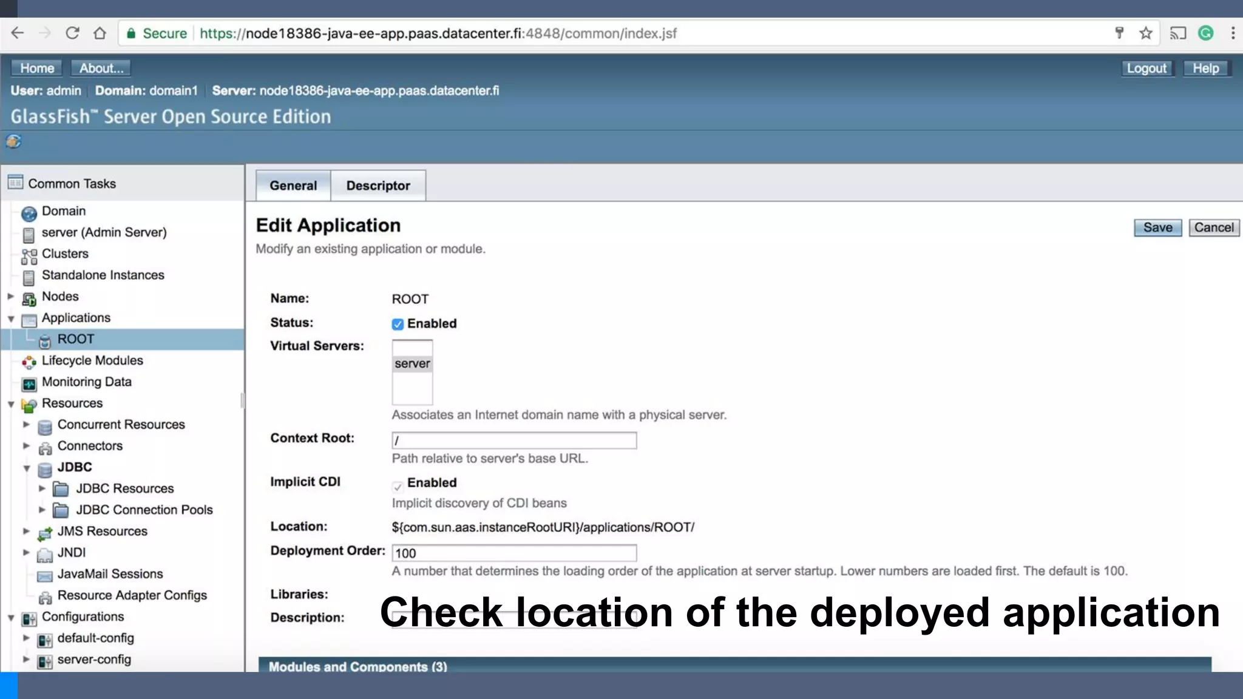Expand Concurrent Resources node
Image resolution: width=1243 pixels, height=699 pixels.
click(26, 425)
